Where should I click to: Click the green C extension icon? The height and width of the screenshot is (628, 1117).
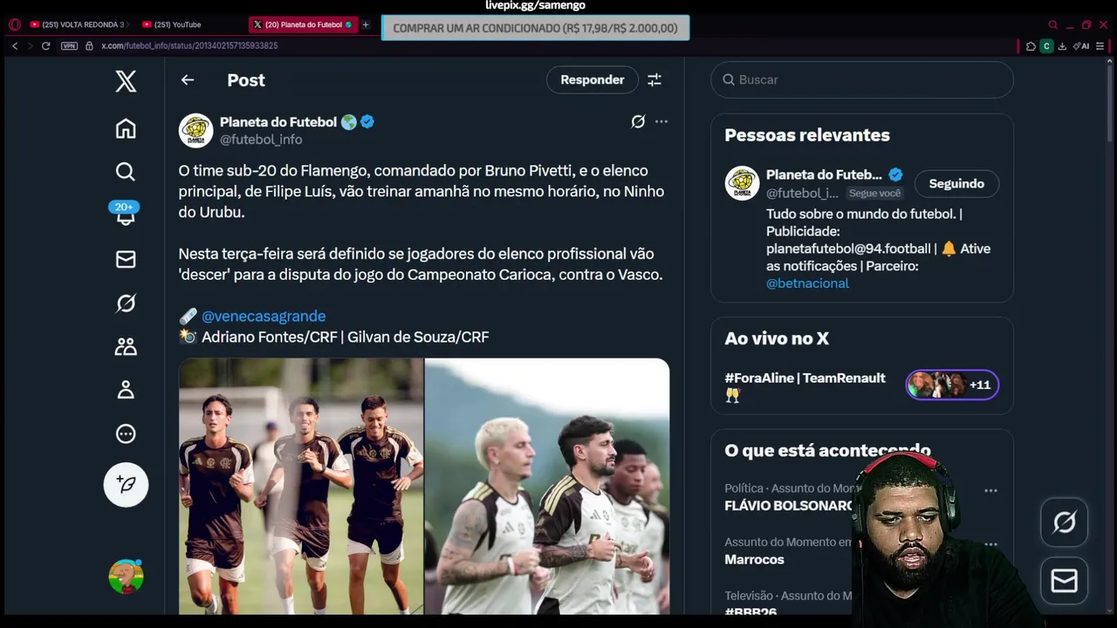point(1046,46)
